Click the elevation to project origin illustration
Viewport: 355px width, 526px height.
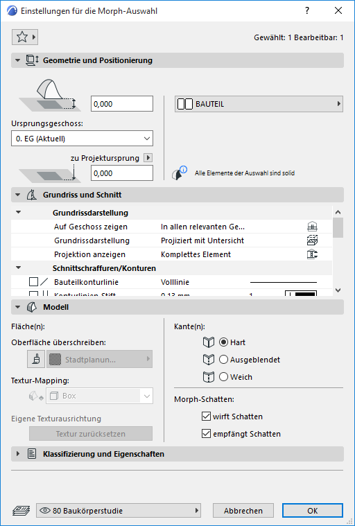pyautogui.click(x=51, y=173)
